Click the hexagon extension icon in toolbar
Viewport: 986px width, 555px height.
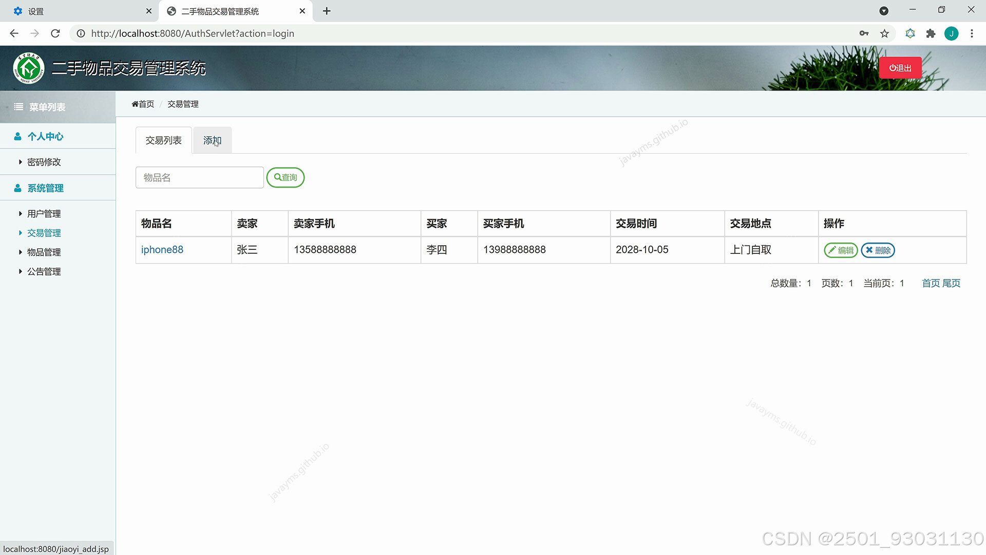(910, 33)
